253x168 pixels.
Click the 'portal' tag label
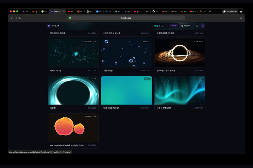click(x=94, y=79)
